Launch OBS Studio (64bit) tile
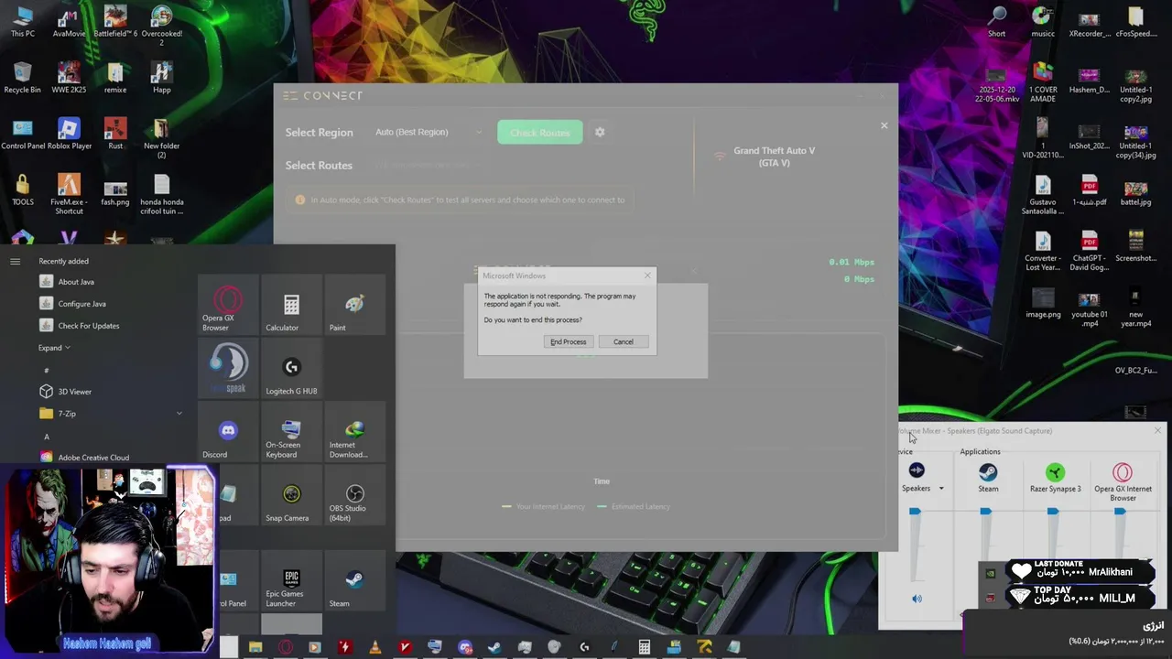 354,495
